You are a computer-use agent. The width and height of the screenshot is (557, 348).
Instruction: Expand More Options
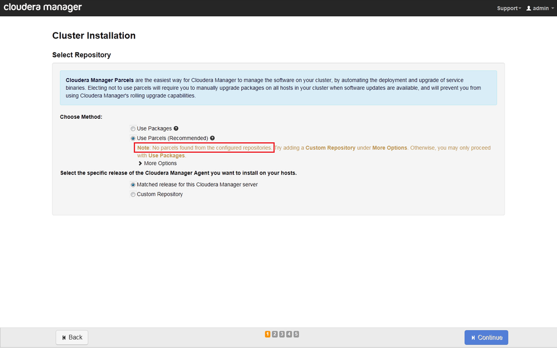pos(157,163)
